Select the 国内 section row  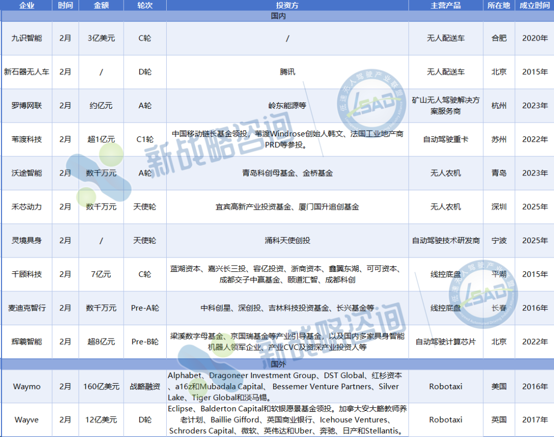tap(277, 16)
